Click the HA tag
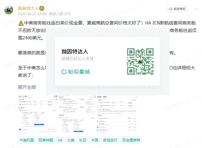Screen dimensions: 202x148 pos(60,140)
